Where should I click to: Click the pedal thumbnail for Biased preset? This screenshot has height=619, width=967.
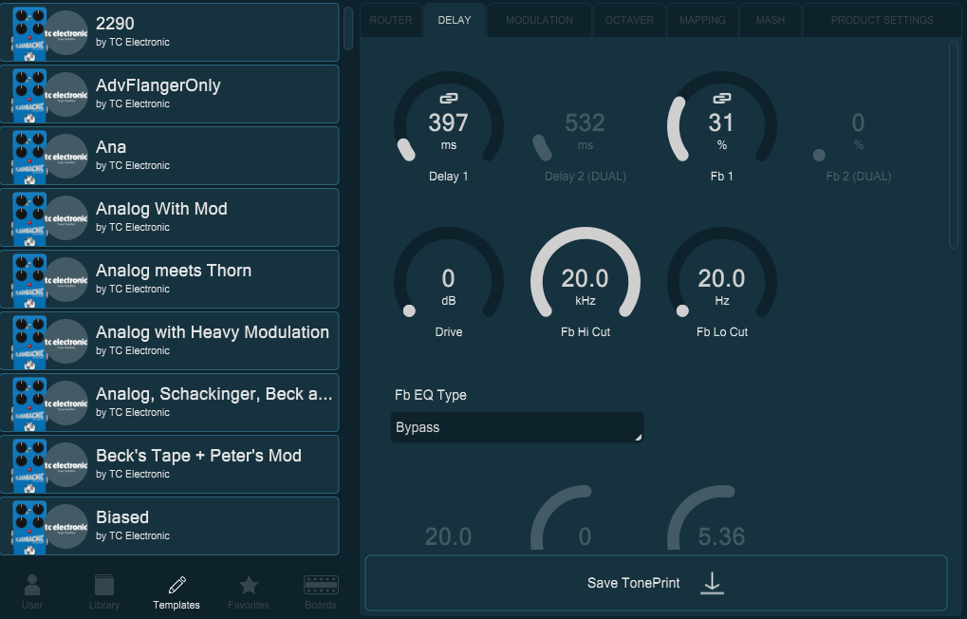tap(29, 526)
